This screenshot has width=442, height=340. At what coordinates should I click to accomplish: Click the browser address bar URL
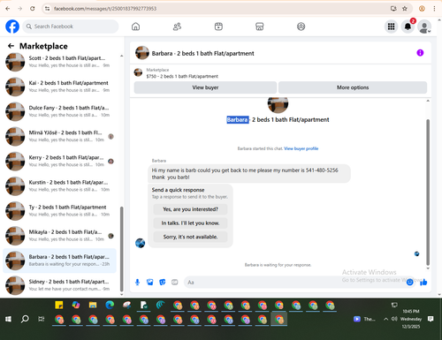click(105, 9)
